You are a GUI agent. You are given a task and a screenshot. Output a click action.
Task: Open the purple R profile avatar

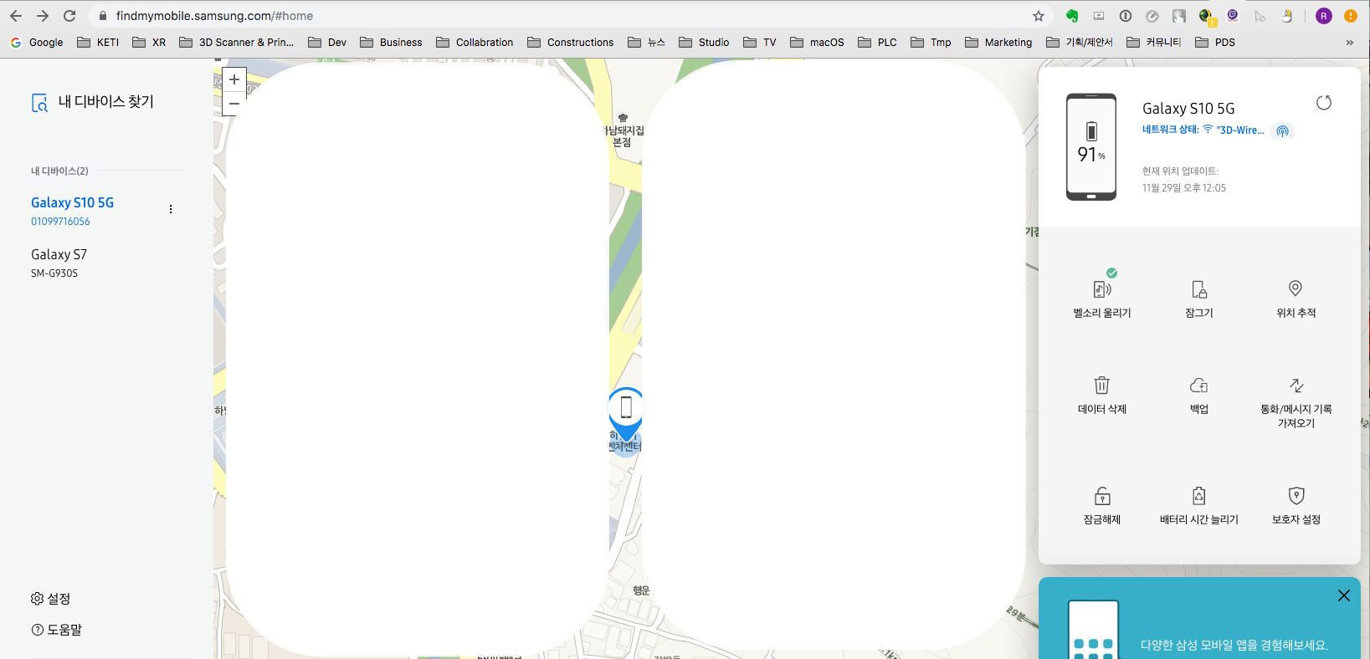click(1324, 16)
